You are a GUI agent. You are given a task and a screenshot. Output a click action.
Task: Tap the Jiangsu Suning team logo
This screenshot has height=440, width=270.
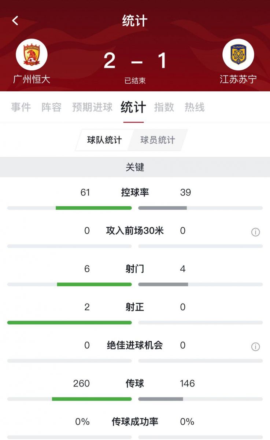click(238, 55)
